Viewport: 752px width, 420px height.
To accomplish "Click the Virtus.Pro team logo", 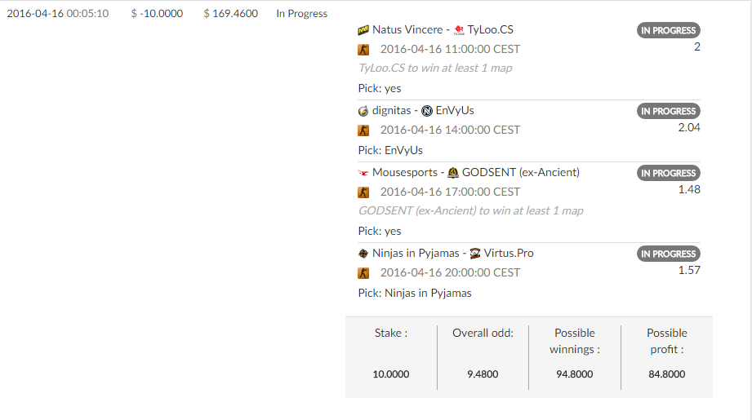I will (x=474, y=254).
